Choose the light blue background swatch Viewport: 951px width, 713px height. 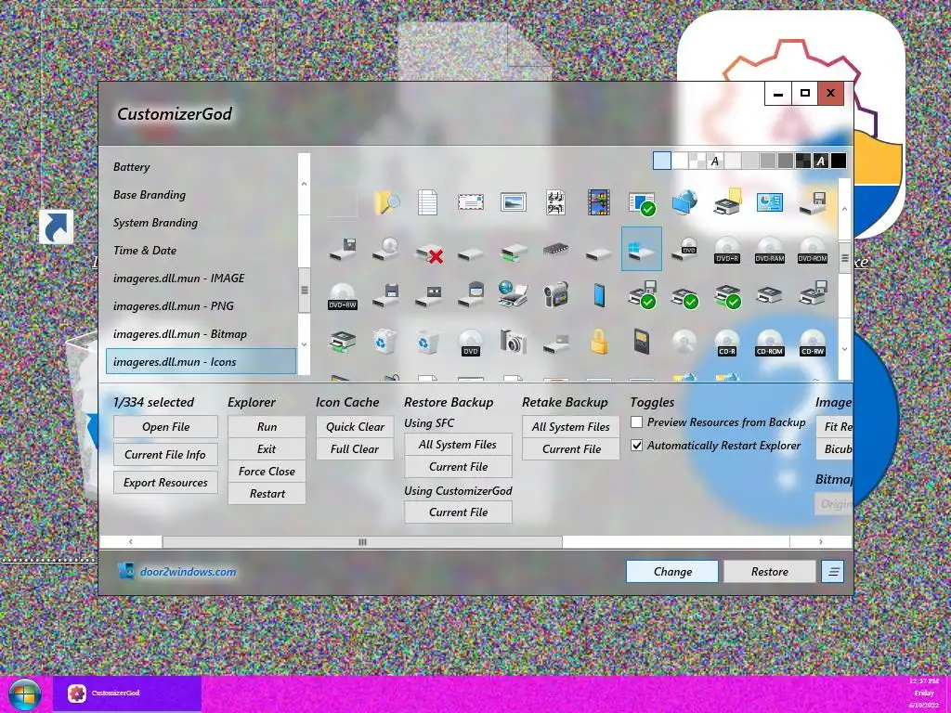point(661,161)
